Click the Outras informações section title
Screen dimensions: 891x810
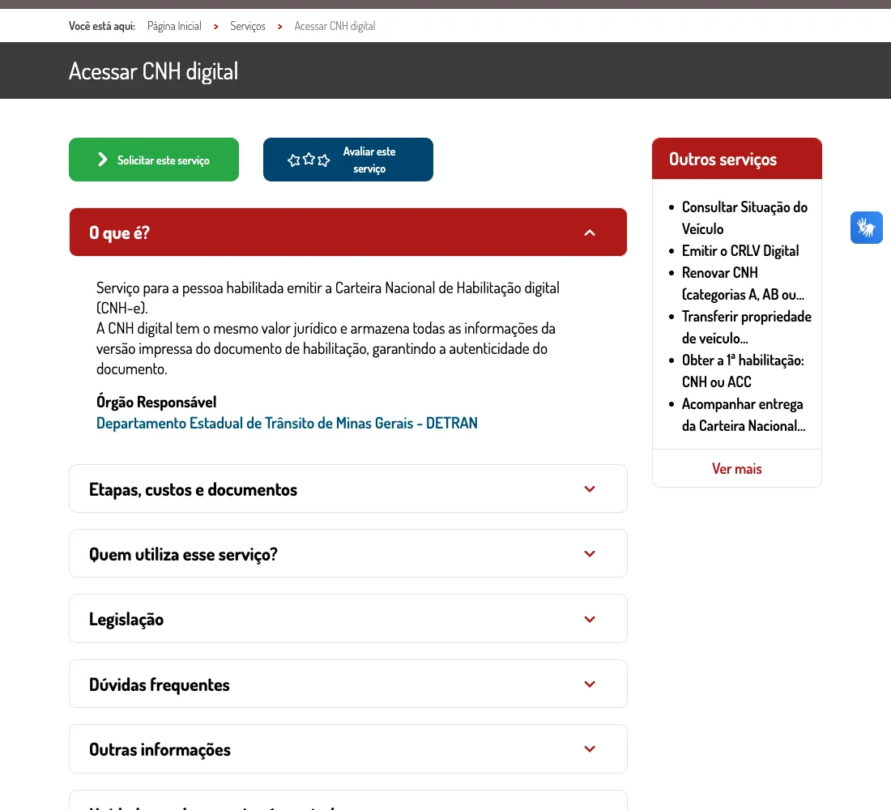(160, 750)
